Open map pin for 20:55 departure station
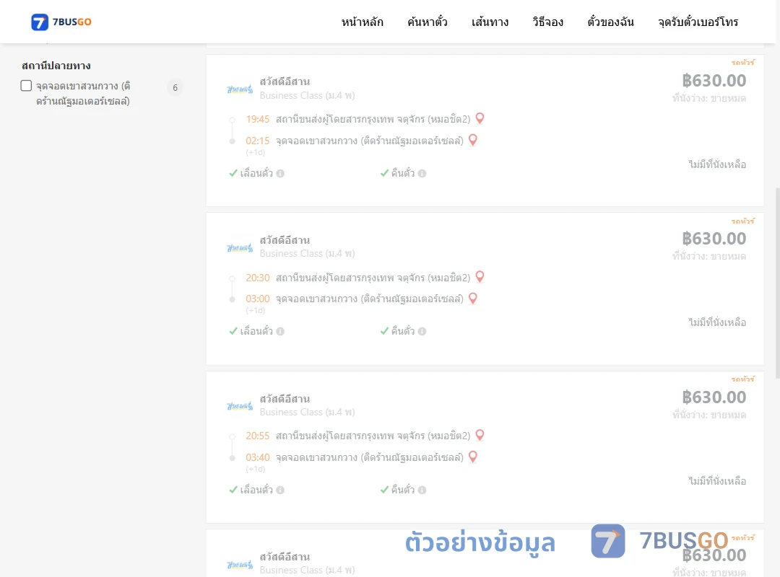The height and width of the screenshot is (577, 780). click(x=480, y=435)
